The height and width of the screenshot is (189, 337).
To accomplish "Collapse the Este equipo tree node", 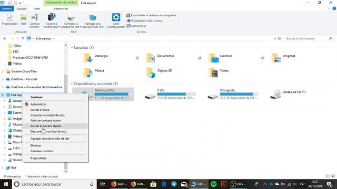I will click(3, 94).
